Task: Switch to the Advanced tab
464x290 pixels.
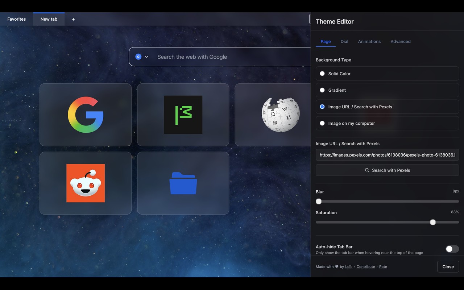Action: point(401,41)
